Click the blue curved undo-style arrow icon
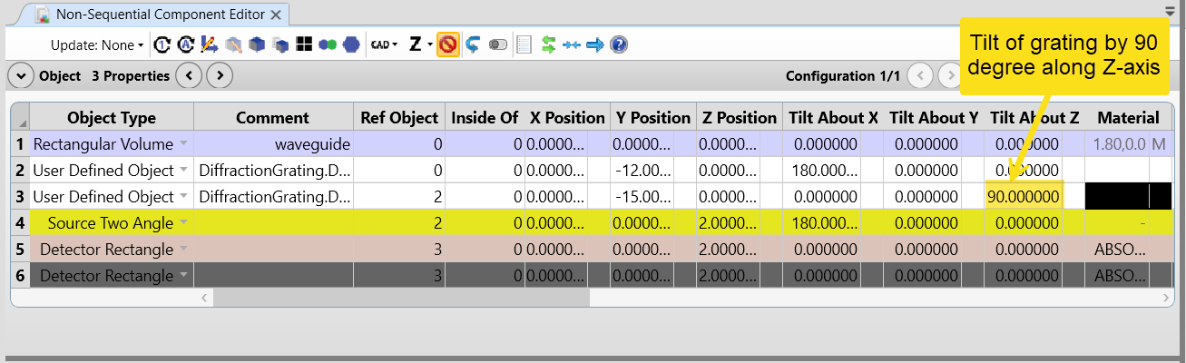1186x363 pixels. (473, 44)
